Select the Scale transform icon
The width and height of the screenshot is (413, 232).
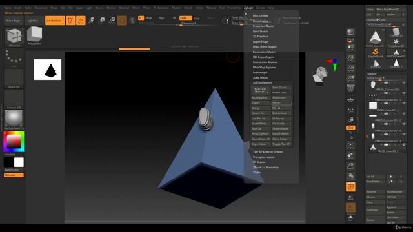point(101,21)
